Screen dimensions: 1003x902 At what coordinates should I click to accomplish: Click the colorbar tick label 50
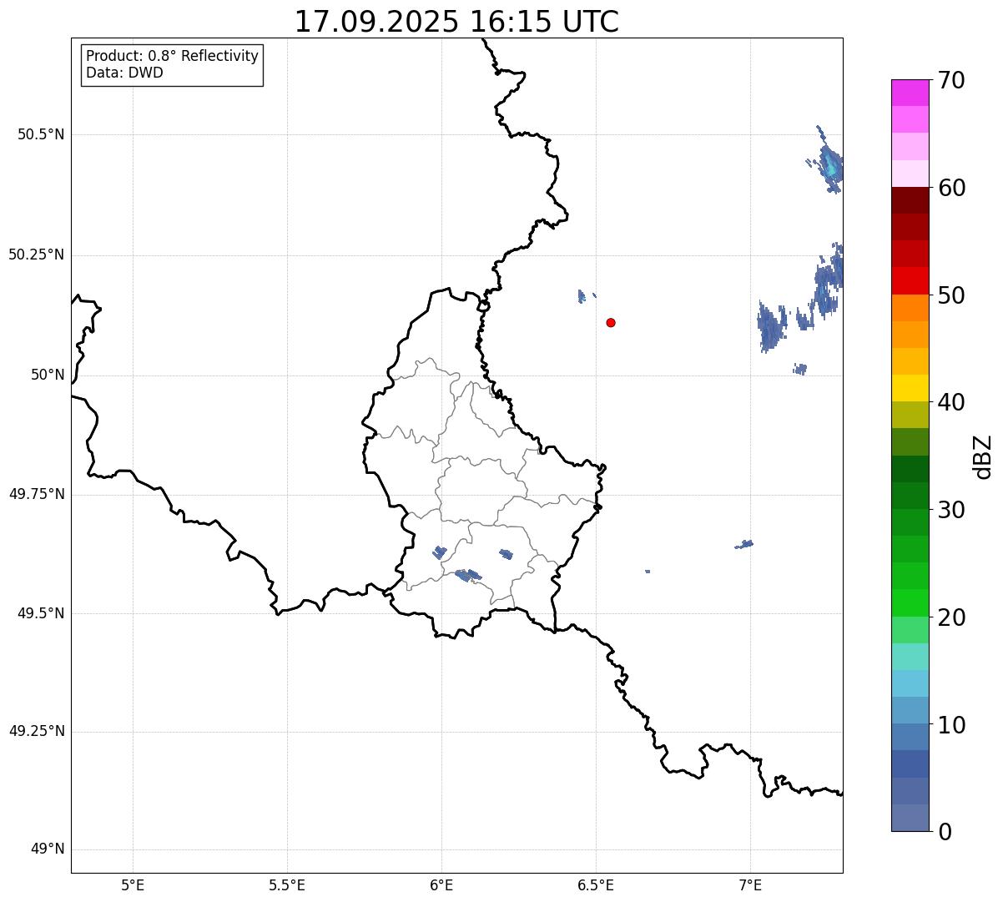point(950,295)
